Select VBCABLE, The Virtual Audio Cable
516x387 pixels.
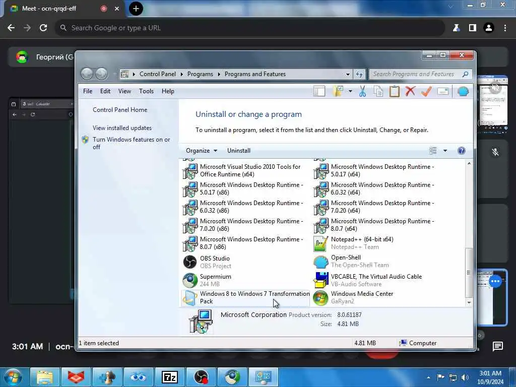376,280
